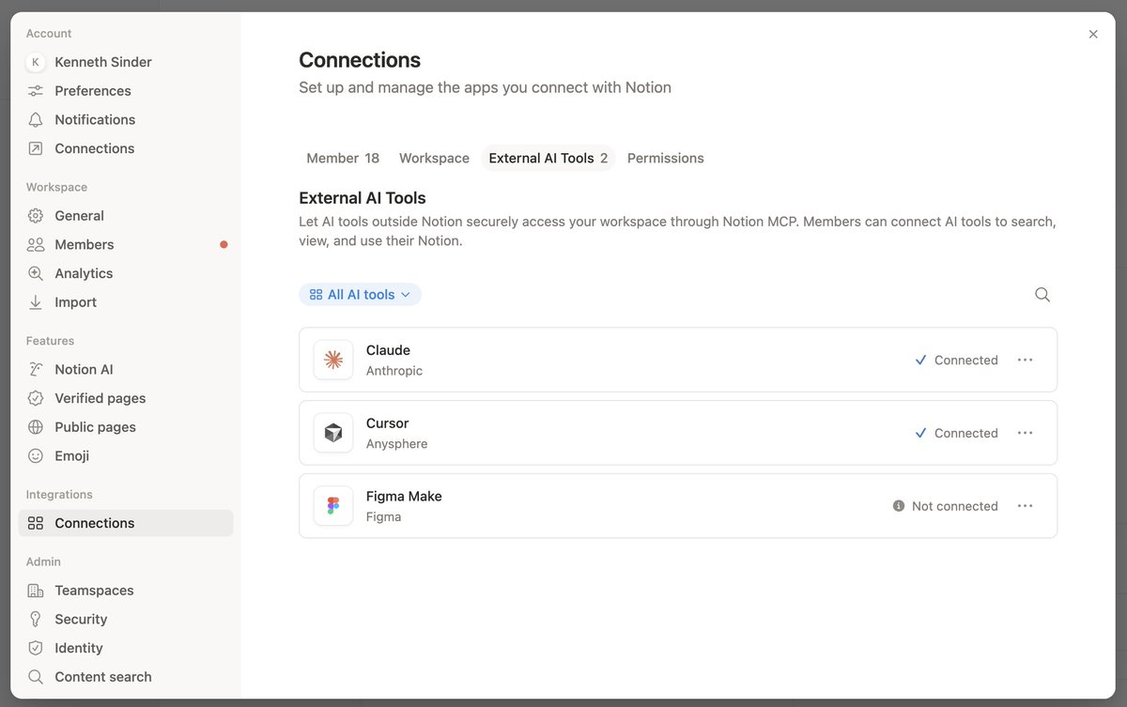Screen dimensions: 1127x707
Task: Click the red notification dot beside Members
Action: point(224,245)
